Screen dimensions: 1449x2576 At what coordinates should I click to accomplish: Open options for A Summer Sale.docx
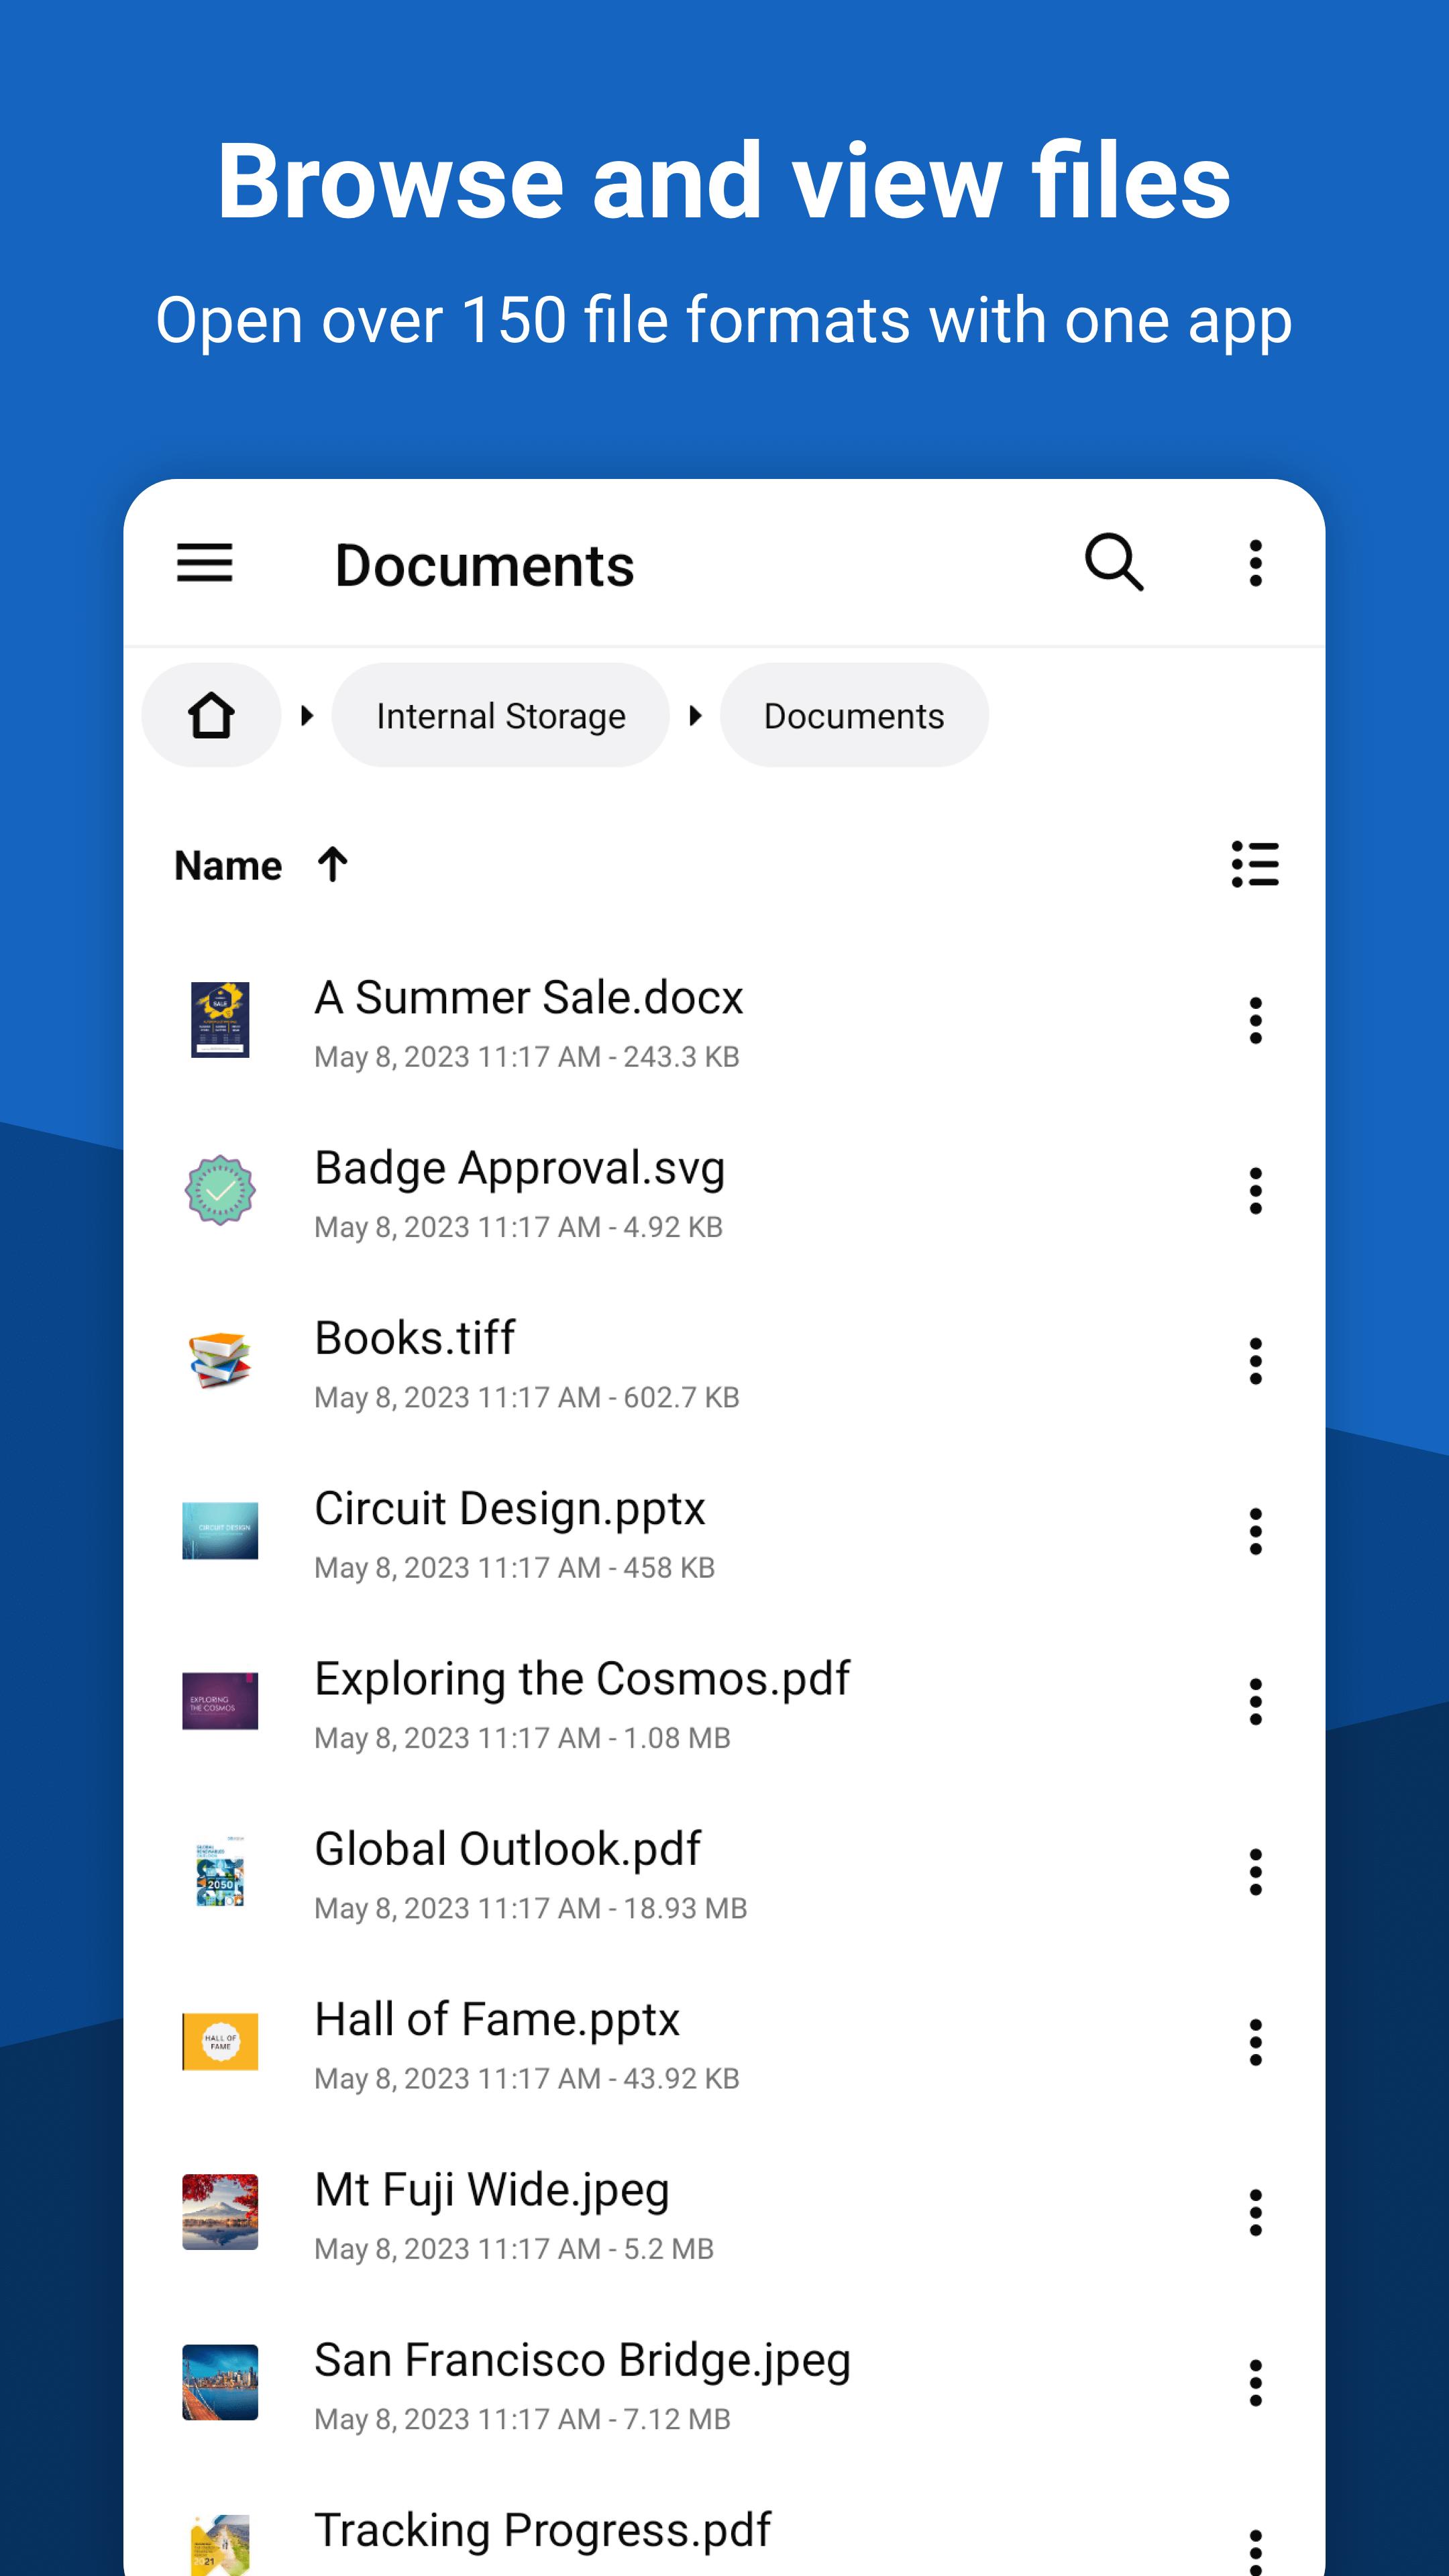tap(1252, 1021)
